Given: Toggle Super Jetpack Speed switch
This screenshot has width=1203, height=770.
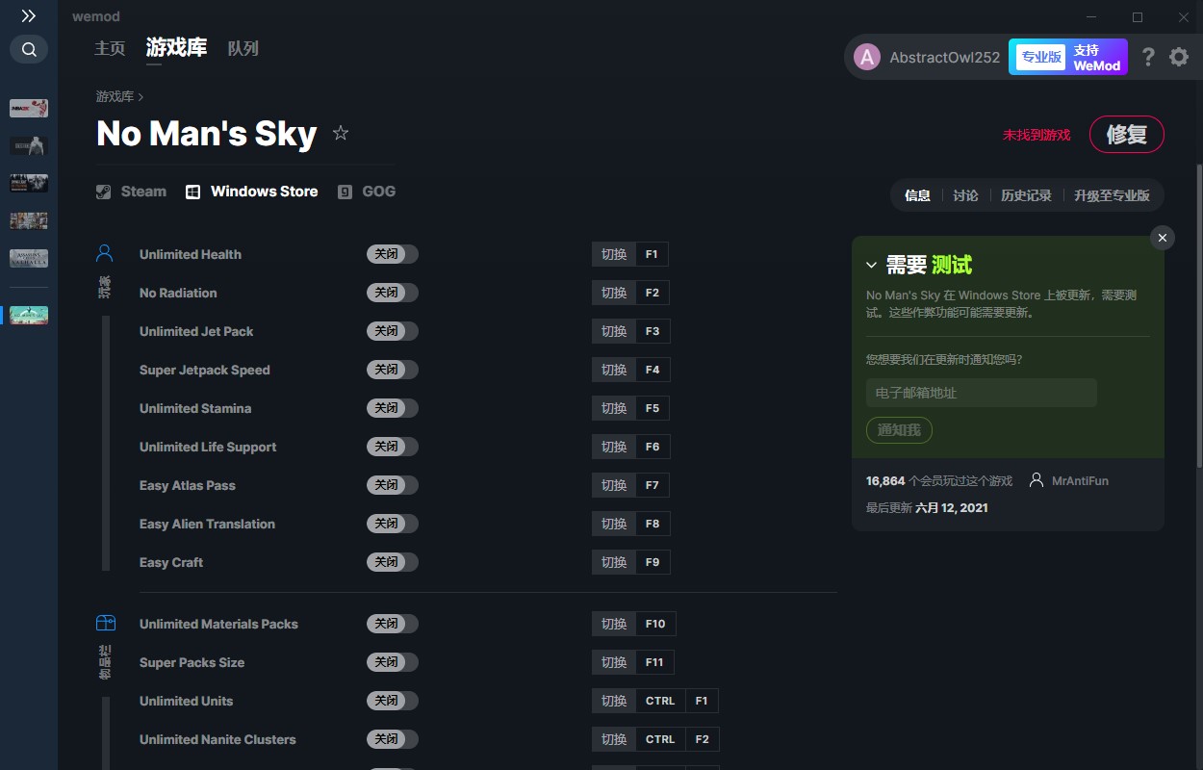Looking at the screenshot, I should tap(393, 370).
